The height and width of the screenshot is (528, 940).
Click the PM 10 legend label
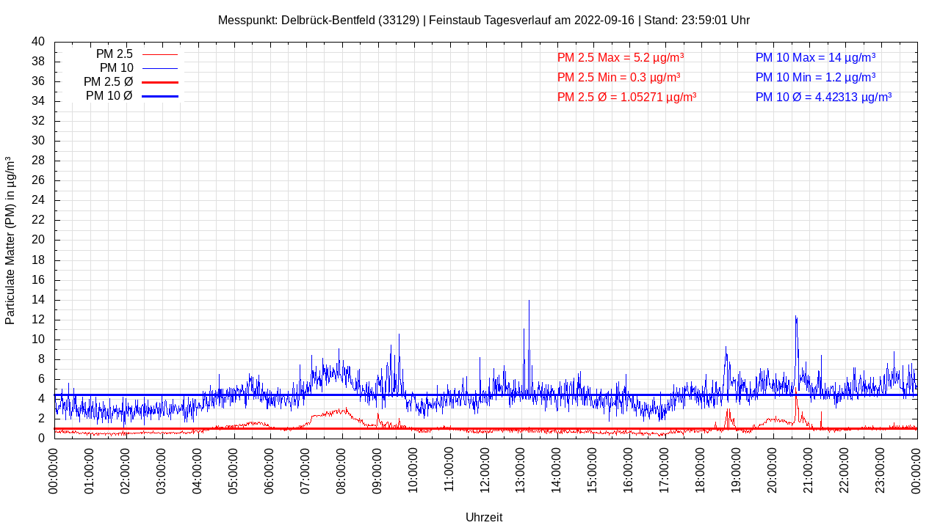coord(116,68)
